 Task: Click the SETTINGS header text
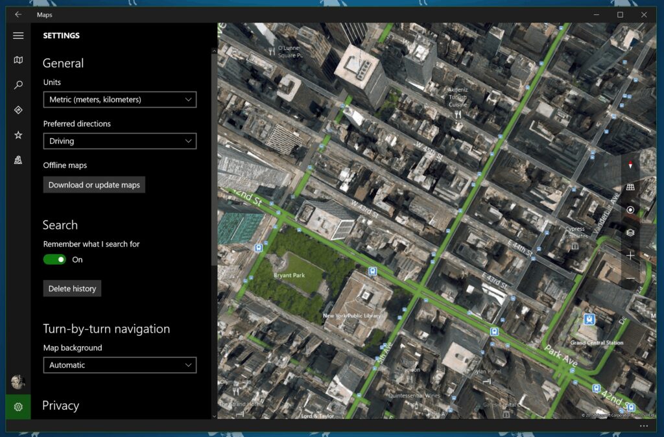pos(62,36)
